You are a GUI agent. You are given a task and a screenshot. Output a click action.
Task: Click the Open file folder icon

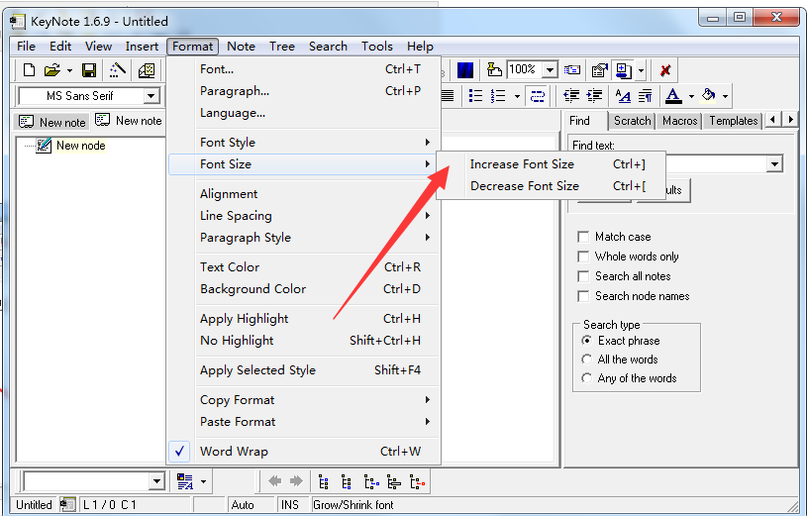point(51,70)
